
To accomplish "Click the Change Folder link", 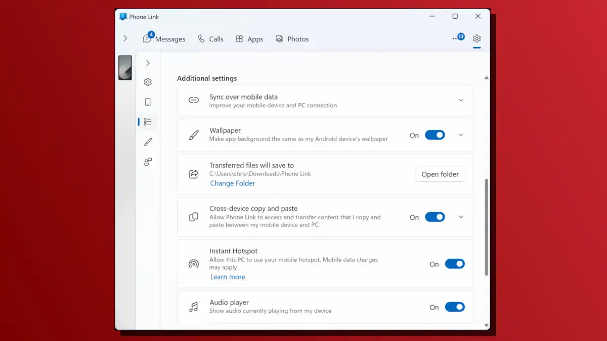I will tap(233, 183).
